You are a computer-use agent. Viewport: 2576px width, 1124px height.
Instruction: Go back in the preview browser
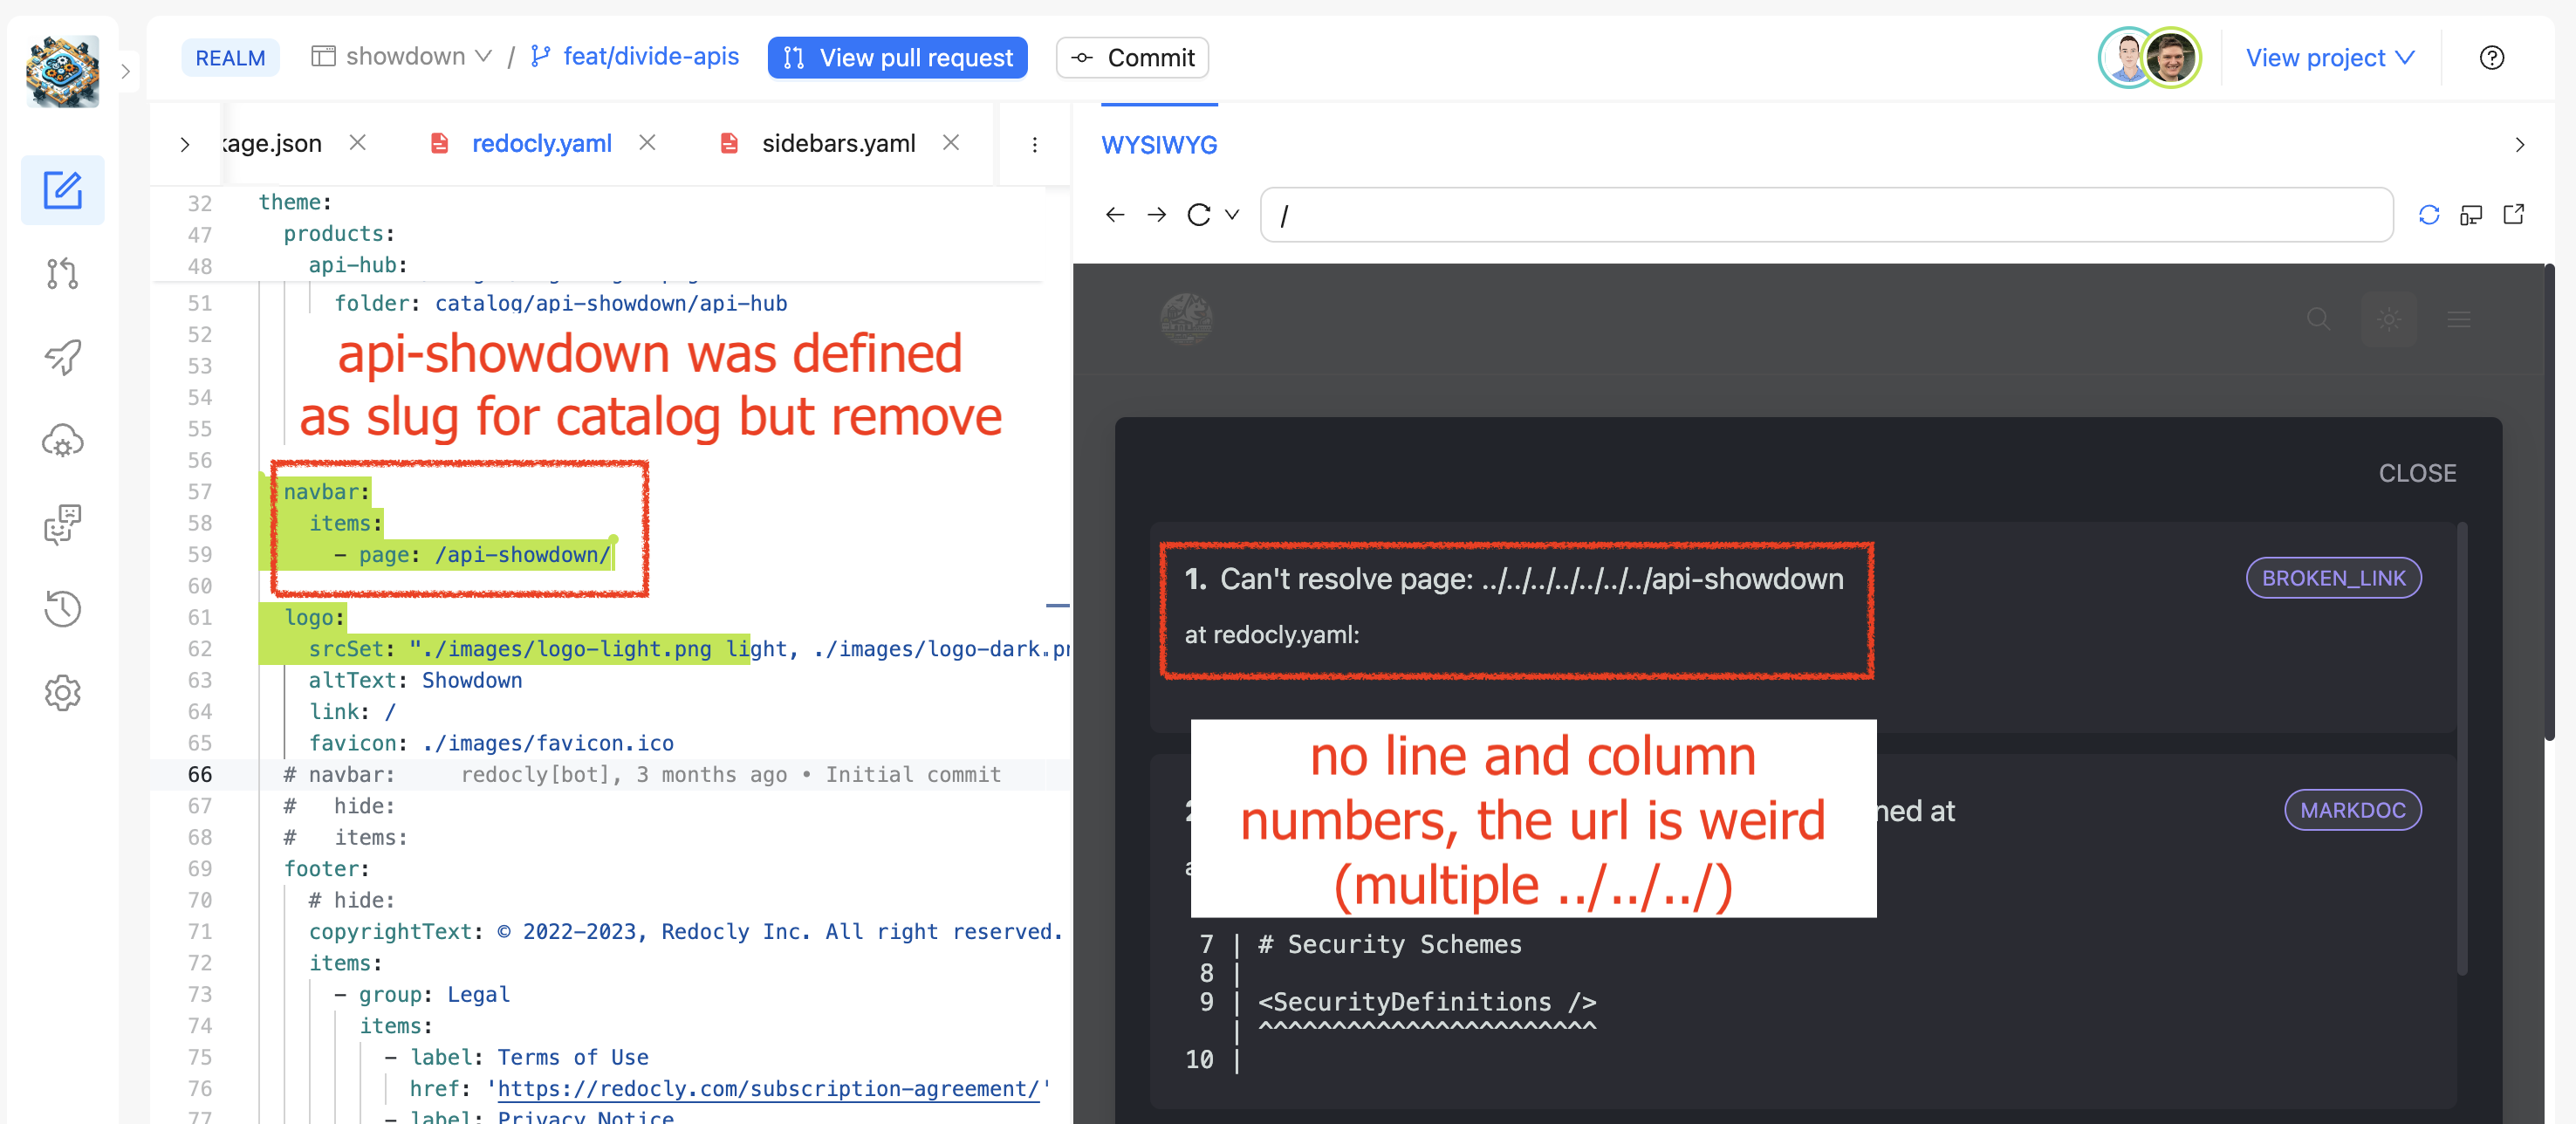[1115, 215]
